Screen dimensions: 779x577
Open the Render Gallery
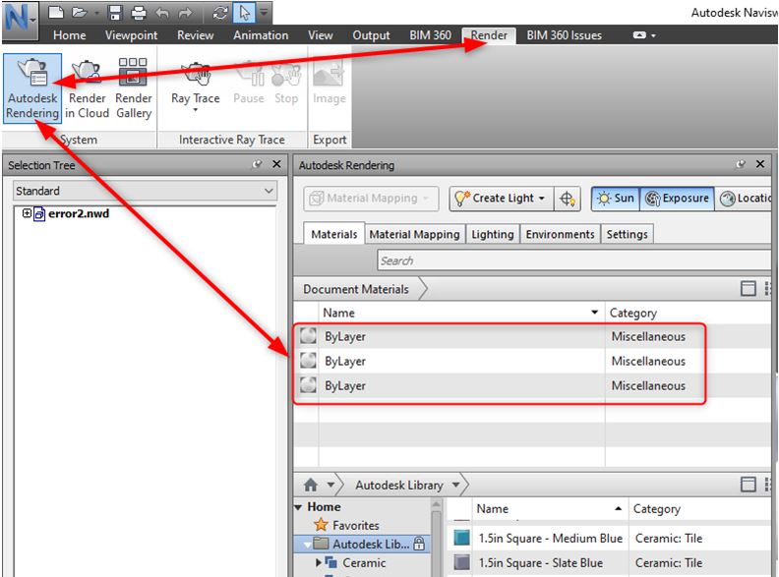pos(133,87)
